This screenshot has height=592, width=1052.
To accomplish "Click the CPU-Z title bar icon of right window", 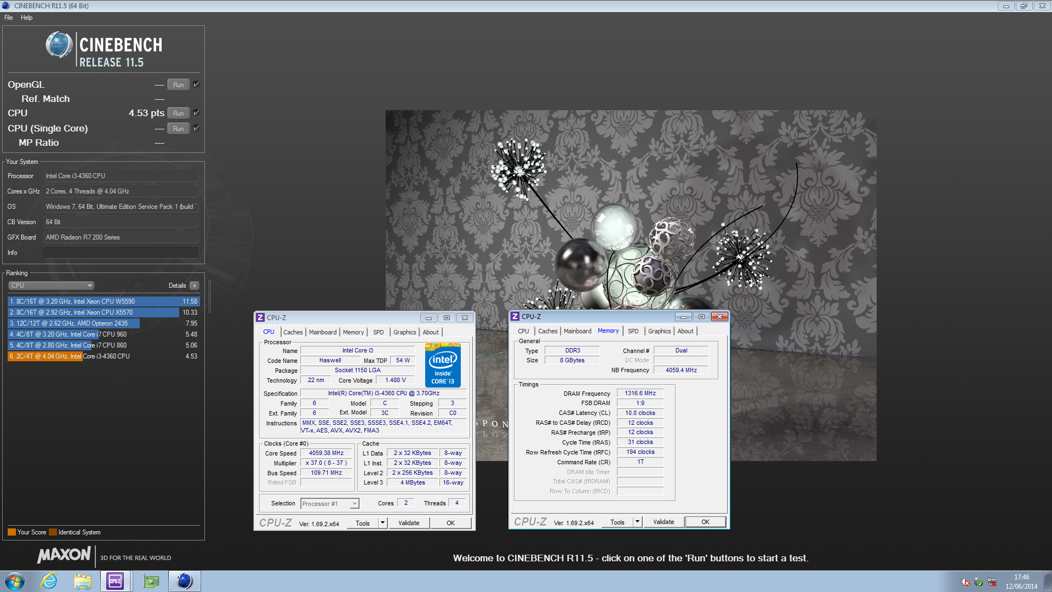I will click(x=515, y=317).
